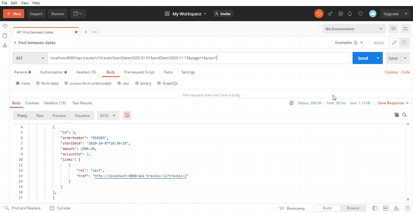Open the Examples dropdown
The image size is (413, 213).
(x=349, y=43)
